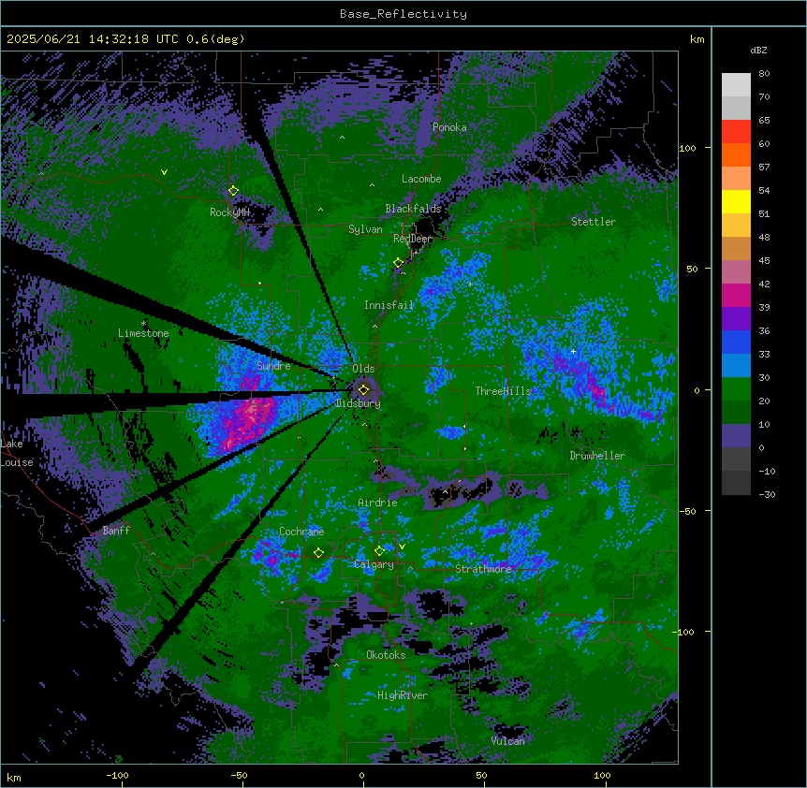Image resolution: width=807 pixels, height=788 pixels.
Task: Click the yellow diamond marker above Calgary label
Action: (379, 551)
